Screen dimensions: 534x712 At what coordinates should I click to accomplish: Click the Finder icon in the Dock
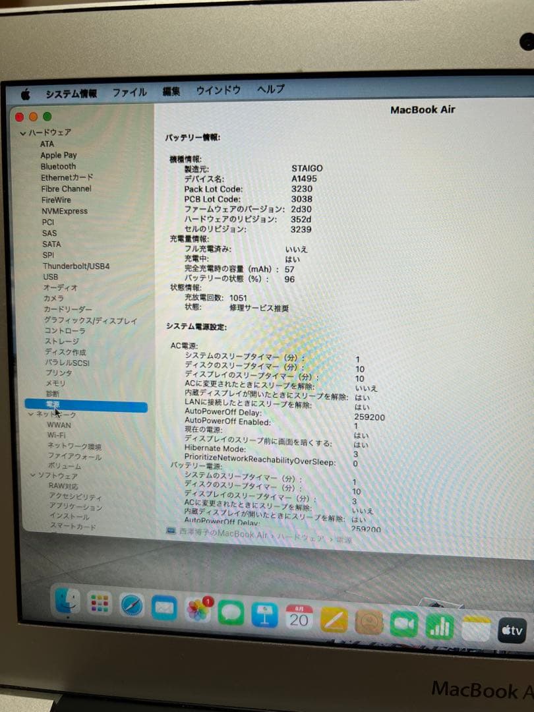(66, 603)
